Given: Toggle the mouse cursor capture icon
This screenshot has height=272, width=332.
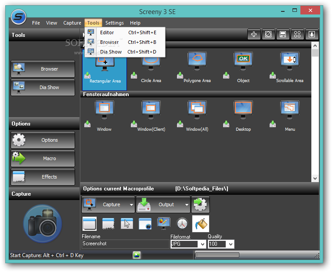Looking at the screenshot, I should (127, 224).
